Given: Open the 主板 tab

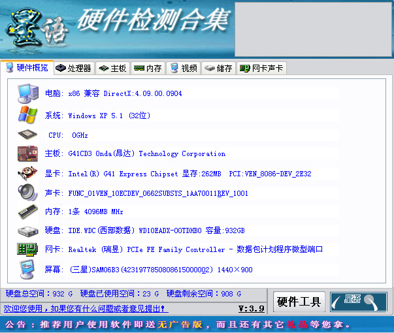Looking at the screenshot, I should [x=112, y=69].
